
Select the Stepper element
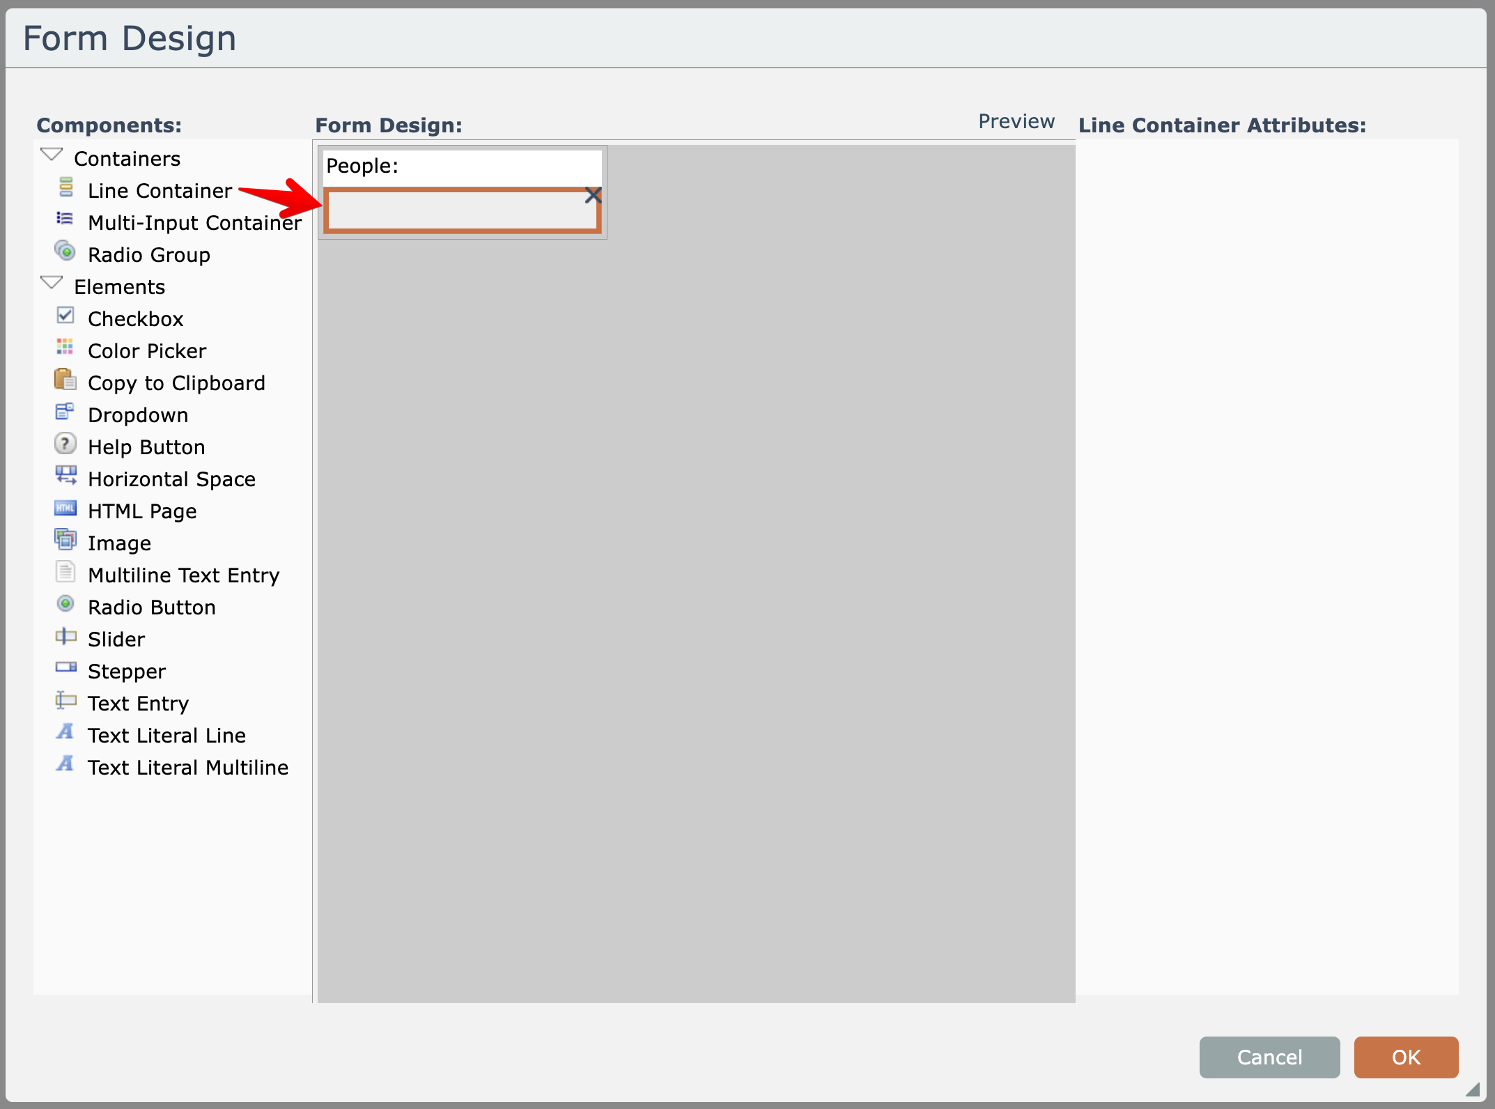click(x=126, y=672)
